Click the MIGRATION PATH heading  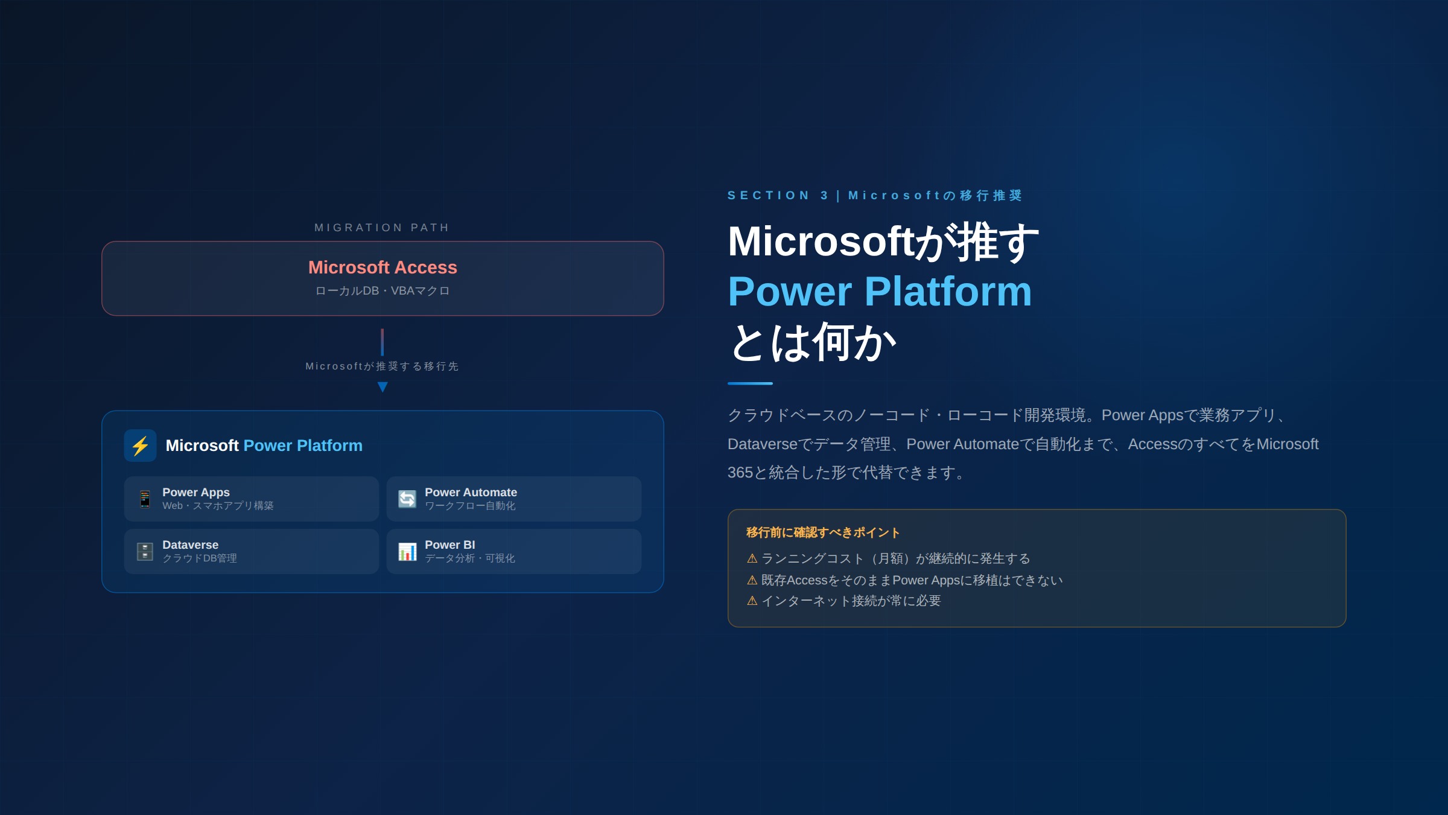click(x=381, y=227)
